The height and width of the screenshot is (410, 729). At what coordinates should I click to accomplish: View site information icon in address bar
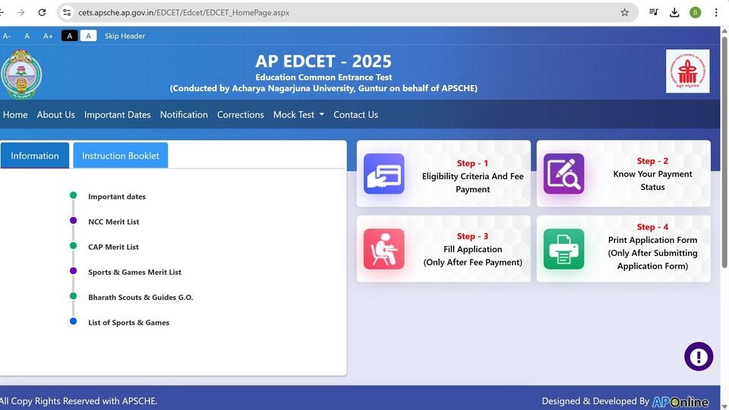67,13
